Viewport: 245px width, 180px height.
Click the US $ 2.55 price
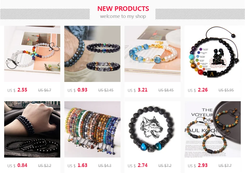17,90
